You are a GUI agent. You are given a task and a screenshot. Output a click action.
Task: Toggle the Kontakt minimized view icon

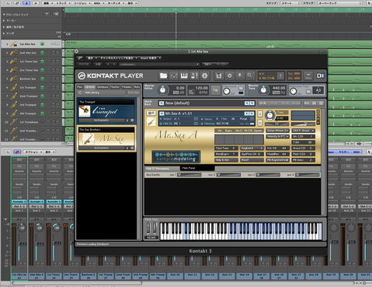pyautogui.click(x=308, y=75)
